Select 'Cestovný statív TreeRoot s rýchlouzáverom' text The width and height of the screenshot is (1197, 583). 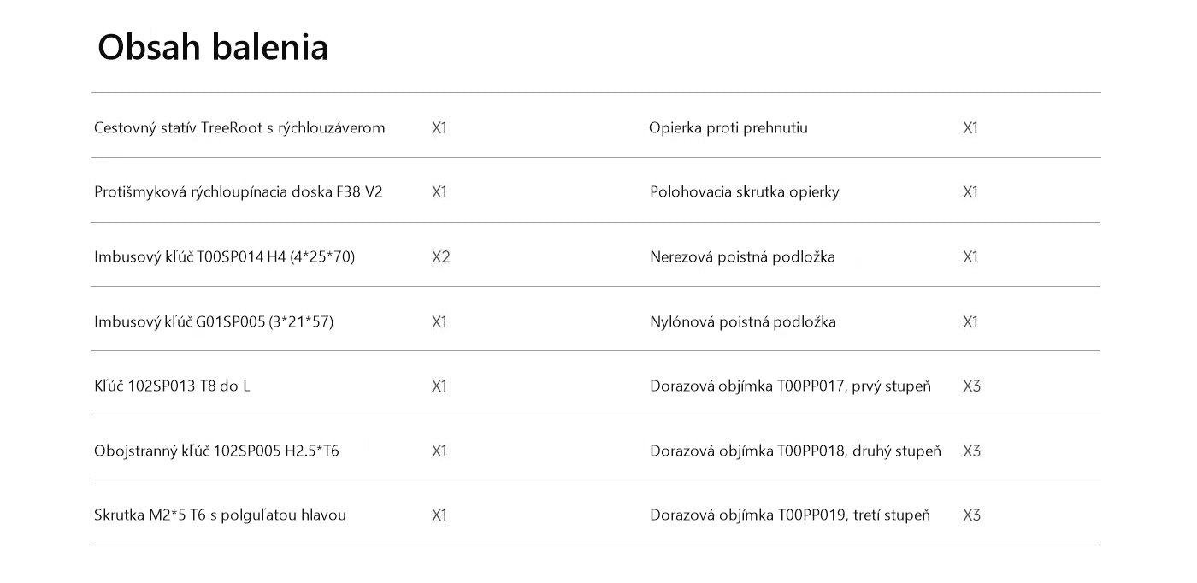239,128
